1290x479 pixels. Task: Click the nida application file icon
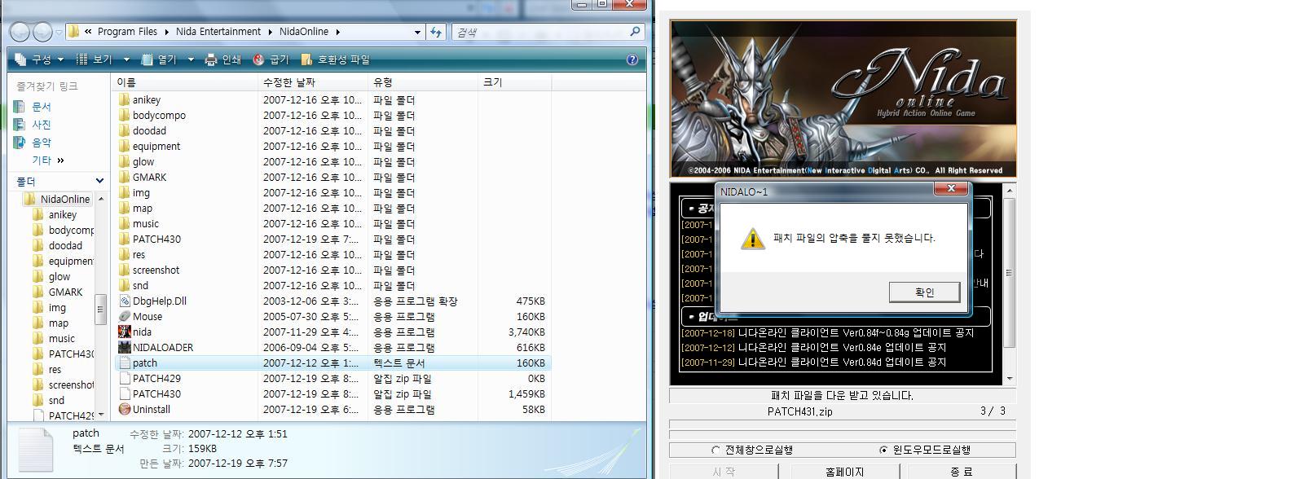(125, 332)
